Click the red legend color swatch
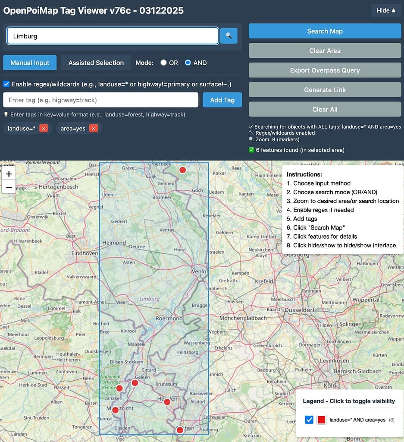This screenshot has width=404, height=442. 322,420
